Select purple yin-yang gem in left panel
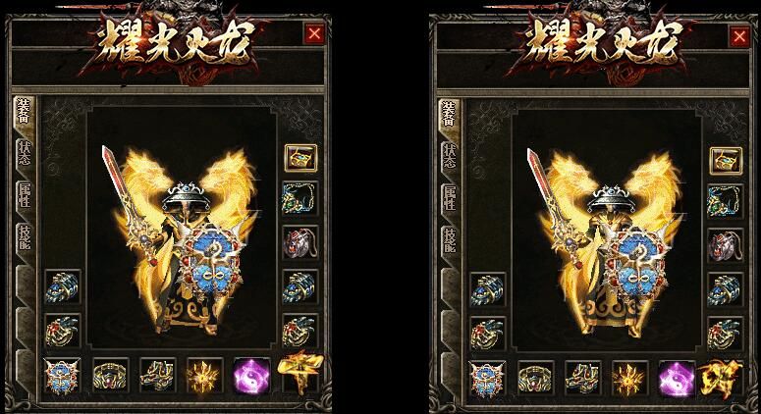 (252, 376)
